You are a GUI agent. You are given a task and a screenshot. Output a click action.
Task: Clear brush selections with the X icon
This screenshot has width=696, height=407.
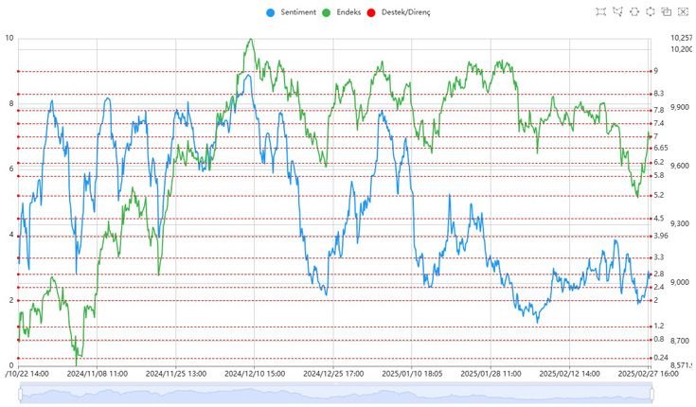(x=683, y=11)
